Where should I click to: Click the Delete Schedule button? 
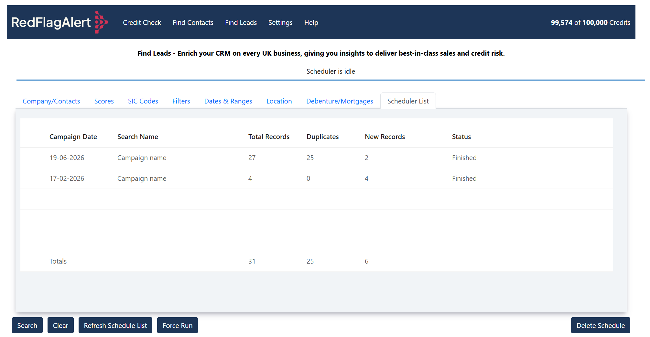tap(601, 325)
